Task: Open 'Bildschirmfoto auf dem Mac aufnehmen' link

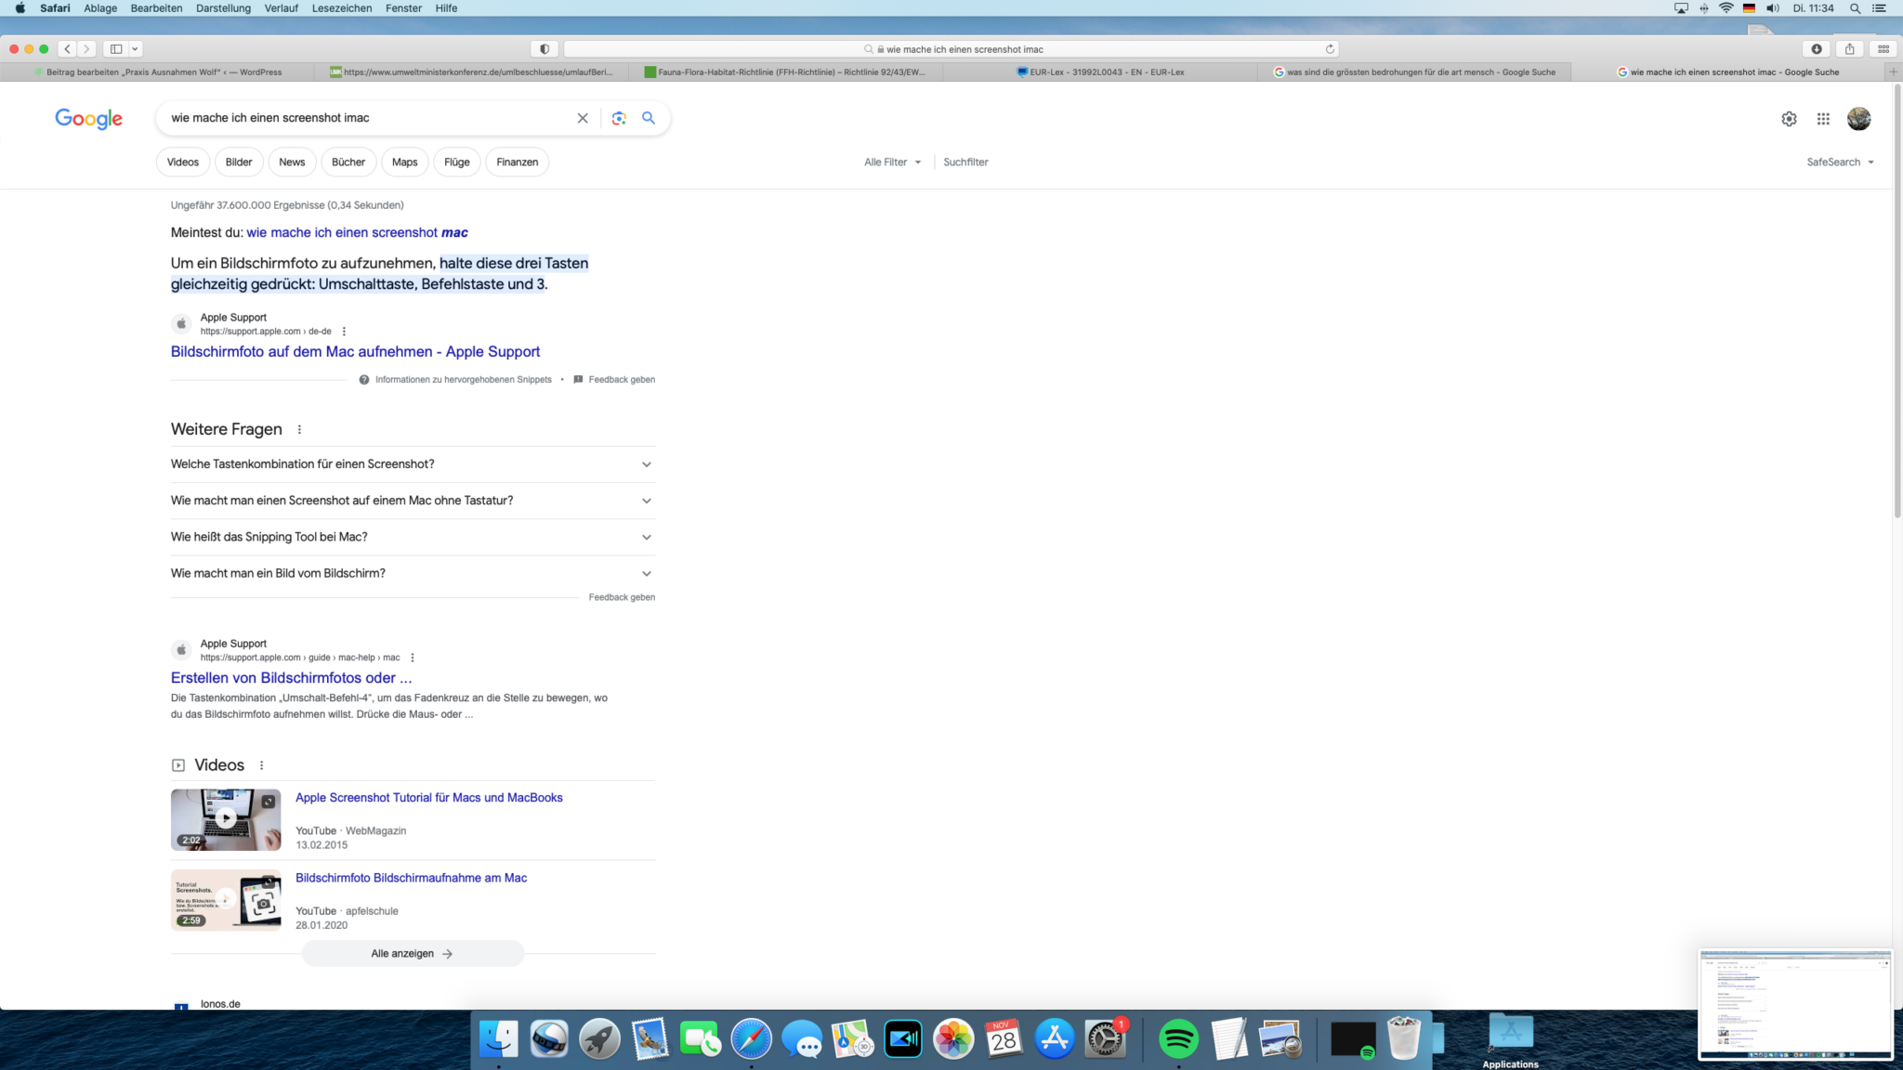Action: [x=355, y=351]
